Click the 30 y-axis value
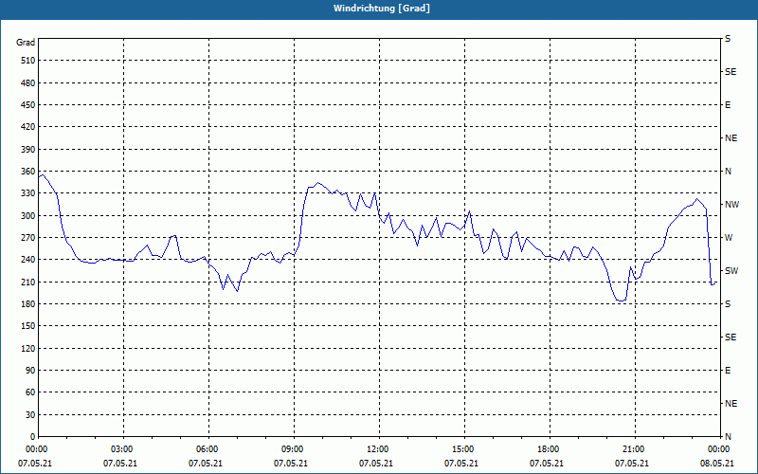 click(30, 415)
